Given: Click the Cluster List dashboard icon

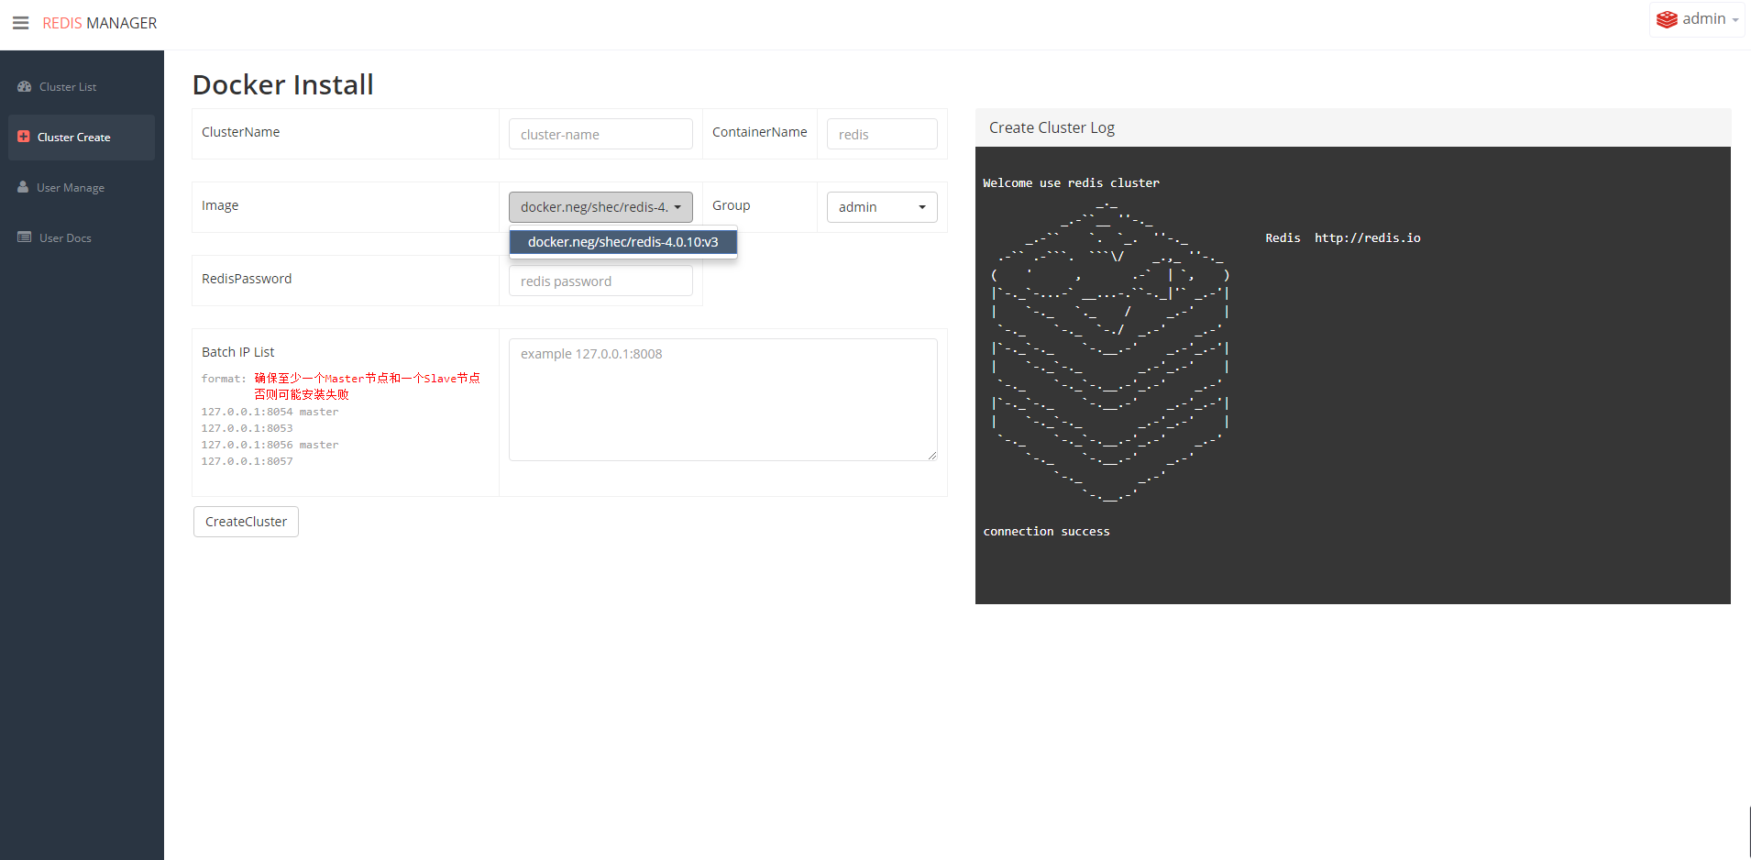Looking at the screenshot, I should click(x=25, y=86).
